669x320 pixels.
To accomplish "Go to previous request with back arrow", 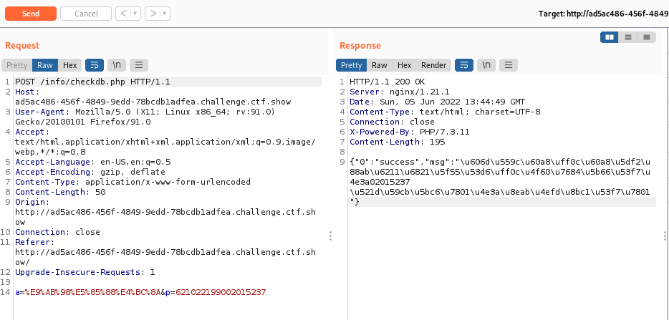I will 123,14.
